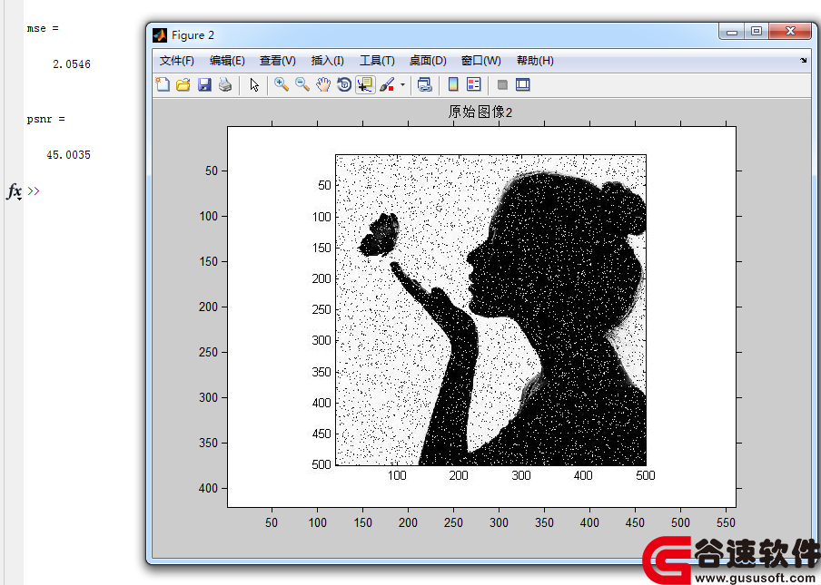Image resolution: width=821 pixels, height=585 pixels.
Task: Open the 插入(I) menu
Action: 327,61
